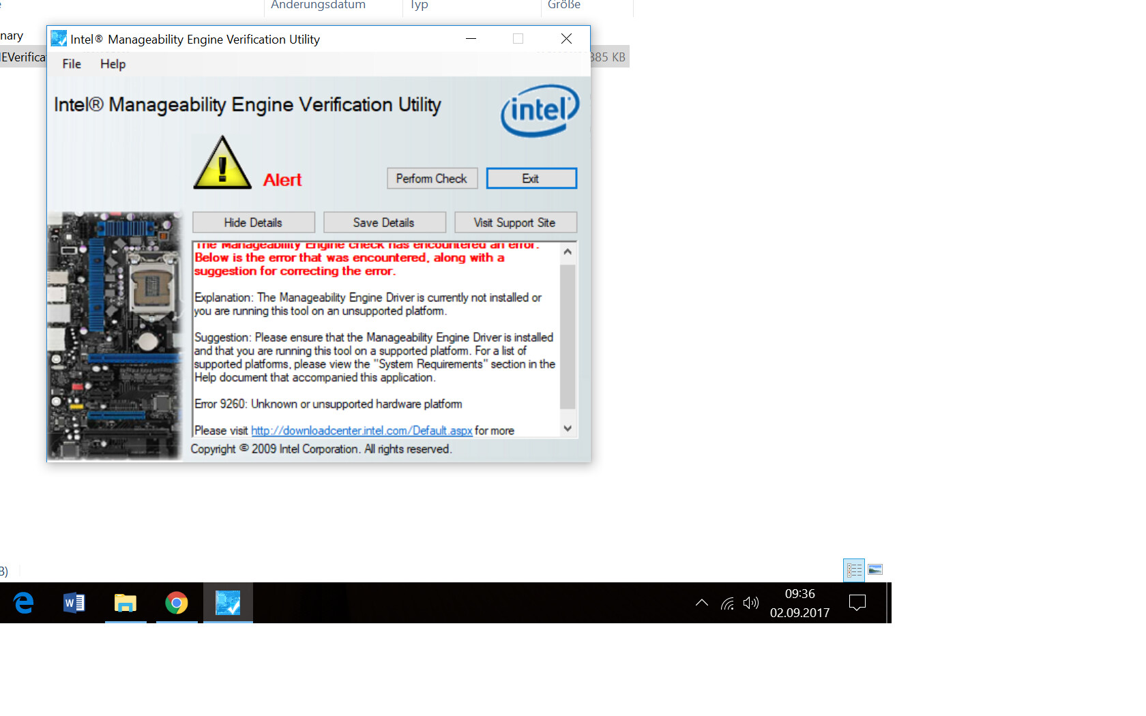Open the File menu

pos(72,64)
